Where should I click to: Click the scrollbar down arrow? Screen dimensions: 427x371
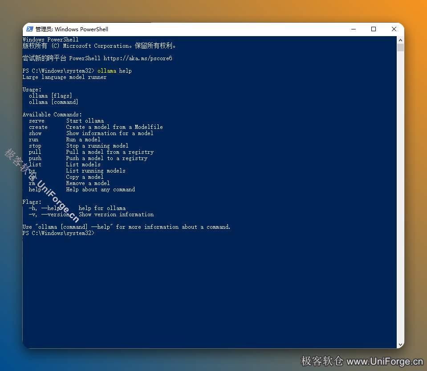[x=400, y=345]
